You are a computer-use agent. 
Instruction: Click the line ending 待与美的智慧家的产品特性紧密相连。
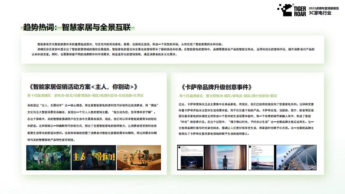(51, 140)
